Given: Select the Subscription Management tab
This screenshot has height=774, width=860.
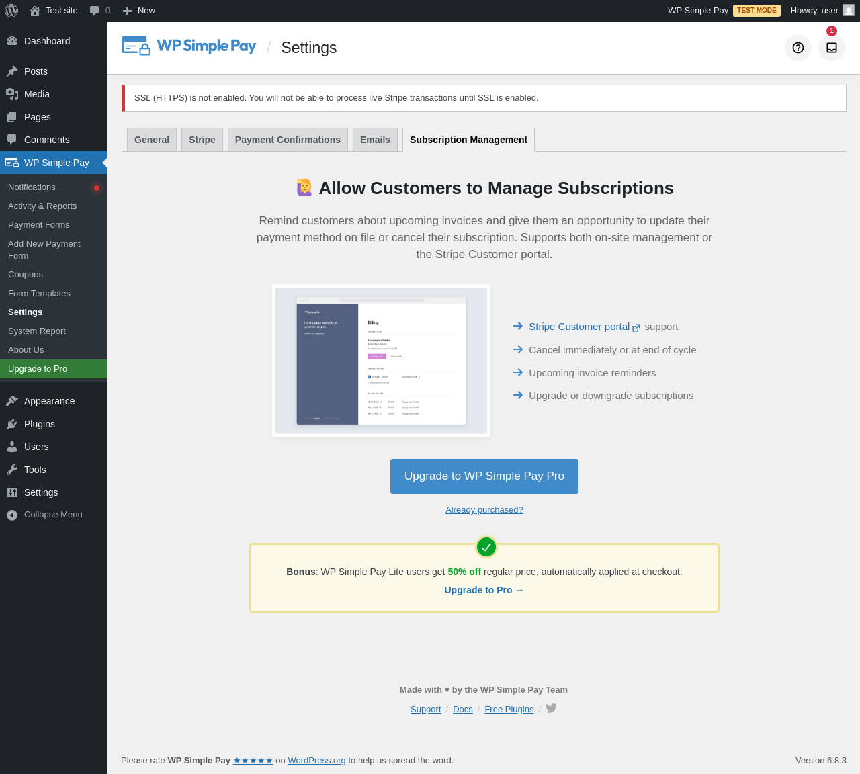Looking at the screenshot, I should [x=468, y=140].
